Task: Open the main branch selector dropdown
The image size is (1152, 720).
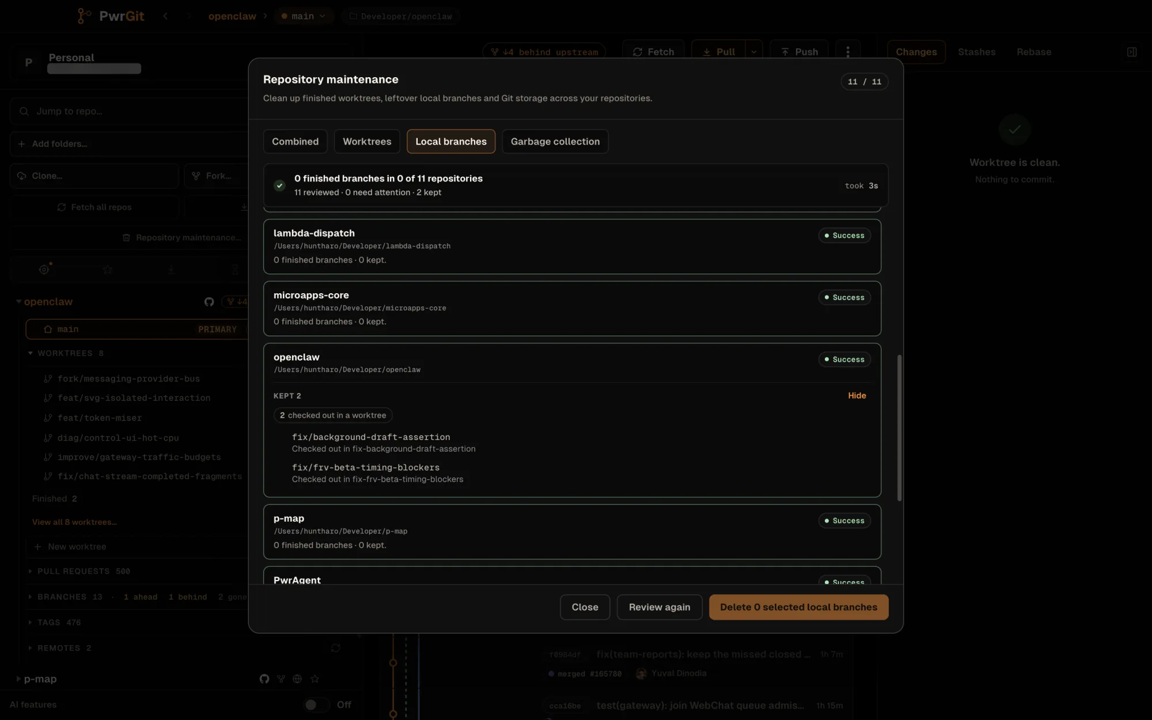Action: click(x=304, y=16)
